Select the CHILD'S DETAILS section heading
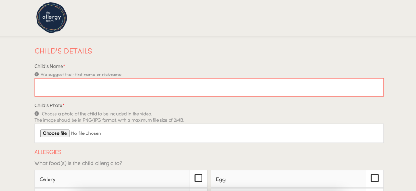The width and height of the screenshot is (416, 191). coord(63,51)
